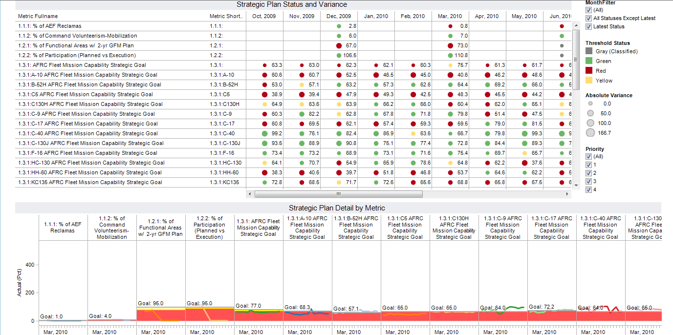Screen dimensions: 673x335
Task: Click the 0.0 Absolute Variance legend circle
Action: coord(590,104)
